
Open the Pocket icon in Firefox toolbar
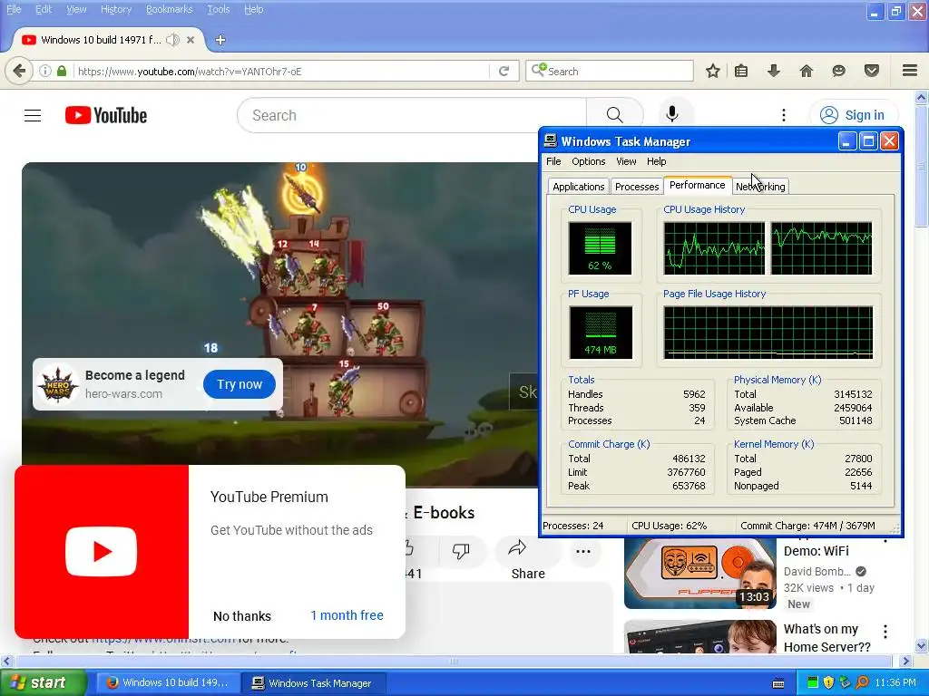coord(872,71)
